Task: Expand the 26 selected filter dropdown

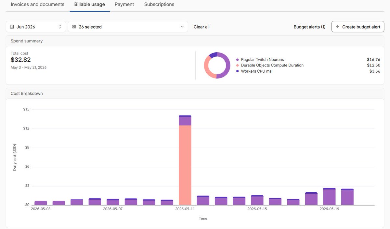Action: pos(128,27)
